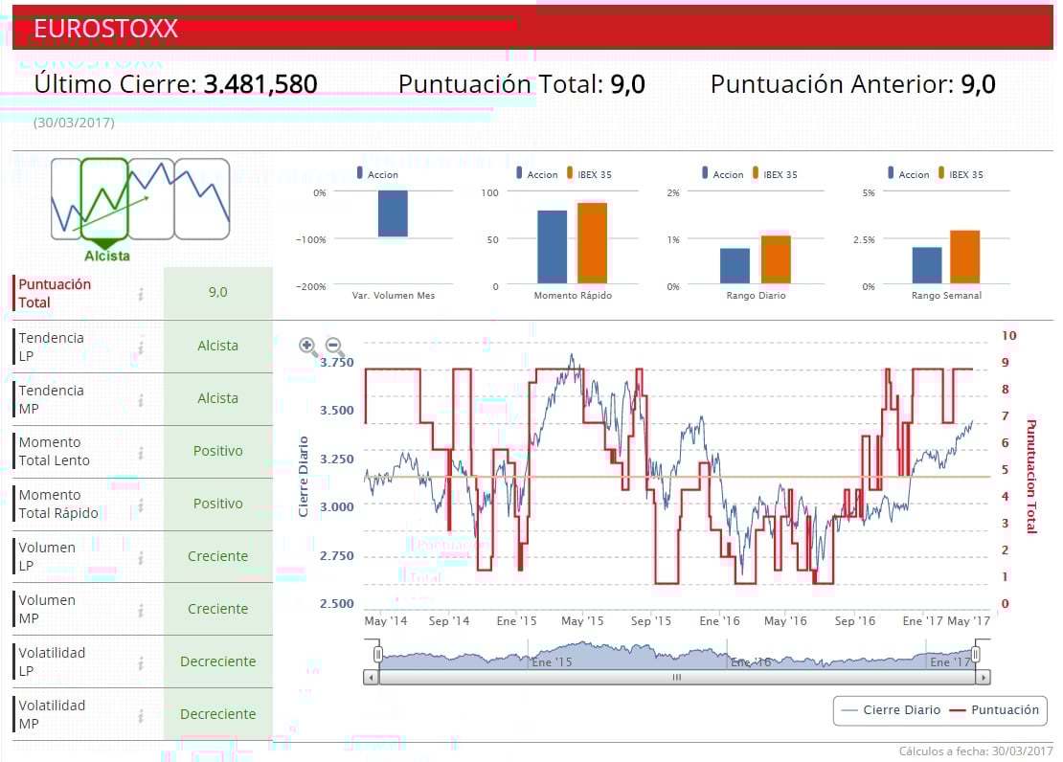The height and width of the screenshot is (762, 1063).
Task: Click Alcista value for Tendencia LP
Action: point(217,346)
